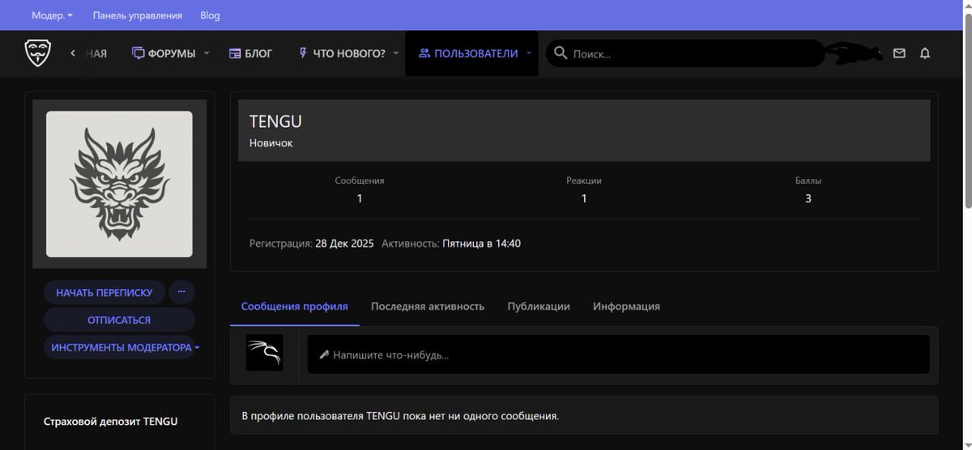Switch to Последняя активность tab
Viewport: 972px width, 450px height.
(428, 307)
